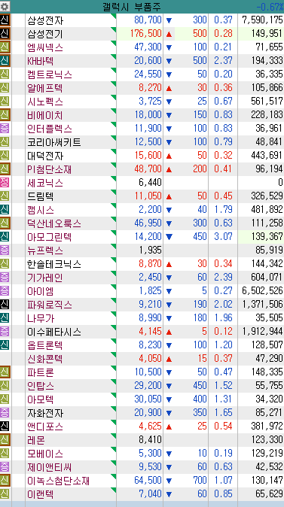The image size is (284, 507).
Task: Click the 정 badge icon beside 세코닉스
Action: [x=5, y=183]
